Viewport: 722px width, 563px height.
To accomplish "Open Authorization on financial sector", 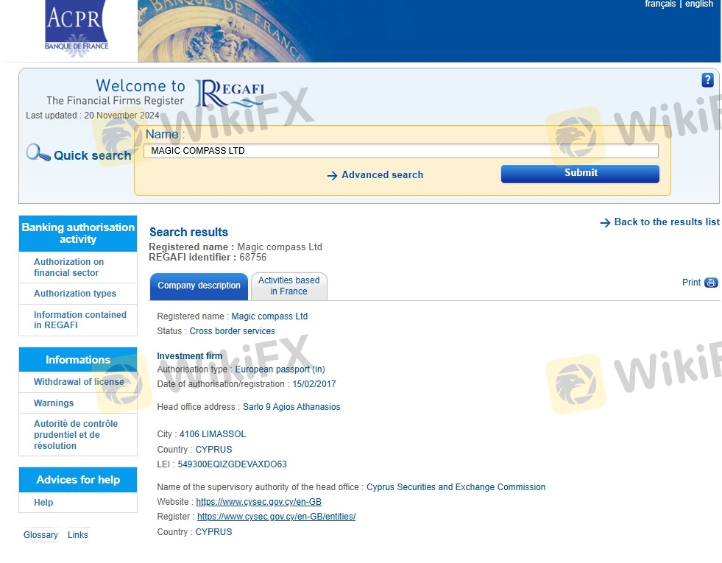I will [x=68, y=267].
